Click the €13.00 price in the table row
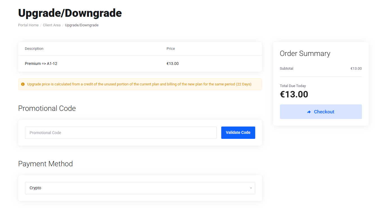The image size is (381, 208). [x=173, y=64]
